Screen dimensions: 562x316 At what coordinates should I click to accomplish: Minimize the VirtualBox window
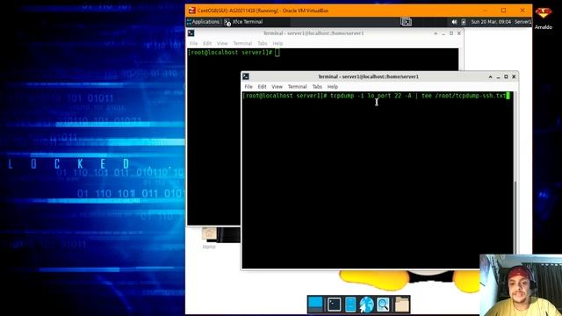(485, 11)
